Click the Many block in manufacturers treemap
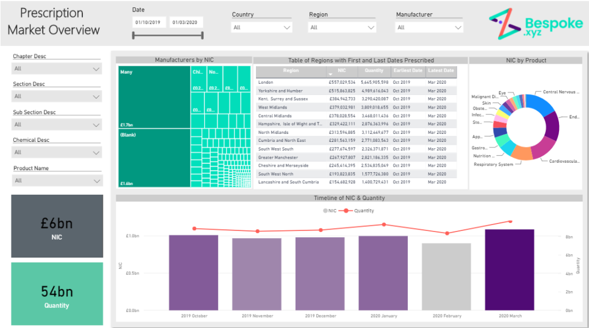The height and width of the screenshot is (328, 589). pyautogui.click(x=154, y=97)
